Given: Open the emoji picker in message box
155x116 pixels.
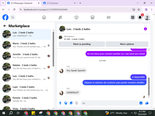Looking at the screenshot, I should [141, 103].
